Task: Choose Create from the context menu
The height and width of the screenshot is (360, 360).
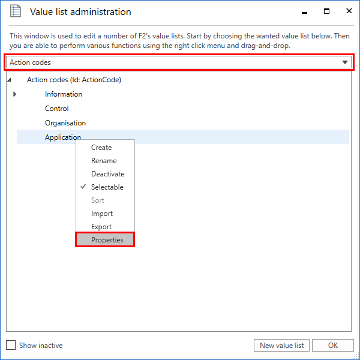Action: coord(101,148)
